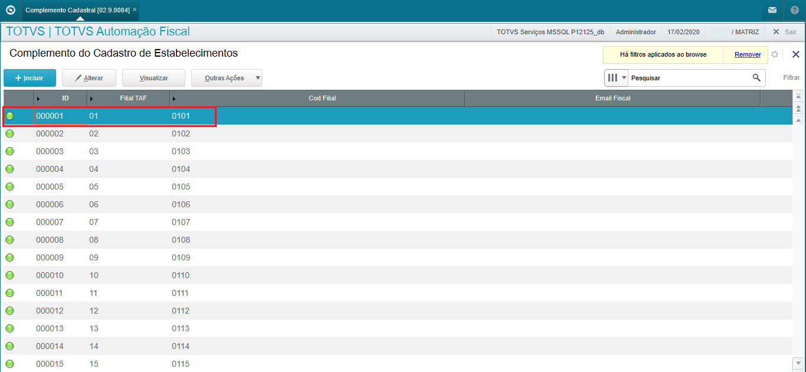Click the Filtrar button
806x372 pixels.
(x=791, y=78)
